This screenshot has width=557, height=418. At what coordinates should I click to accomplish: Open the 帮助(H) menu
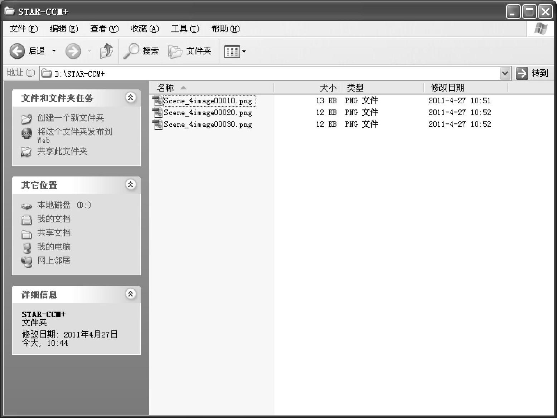click(x=226, y=29)
